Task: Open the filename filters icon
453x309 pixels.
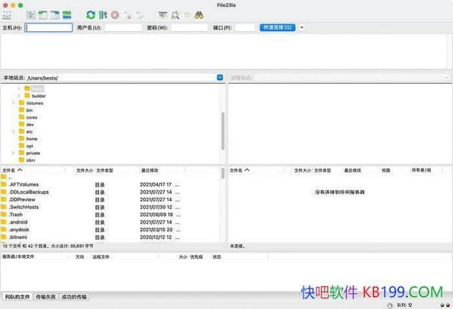Action: [163, 14]
